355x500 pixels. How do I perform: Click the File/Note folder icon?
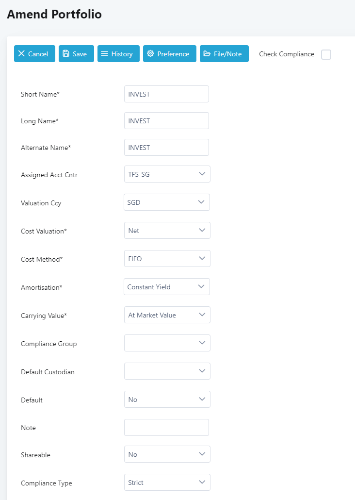pyautogui.click(x=207, y=54)
